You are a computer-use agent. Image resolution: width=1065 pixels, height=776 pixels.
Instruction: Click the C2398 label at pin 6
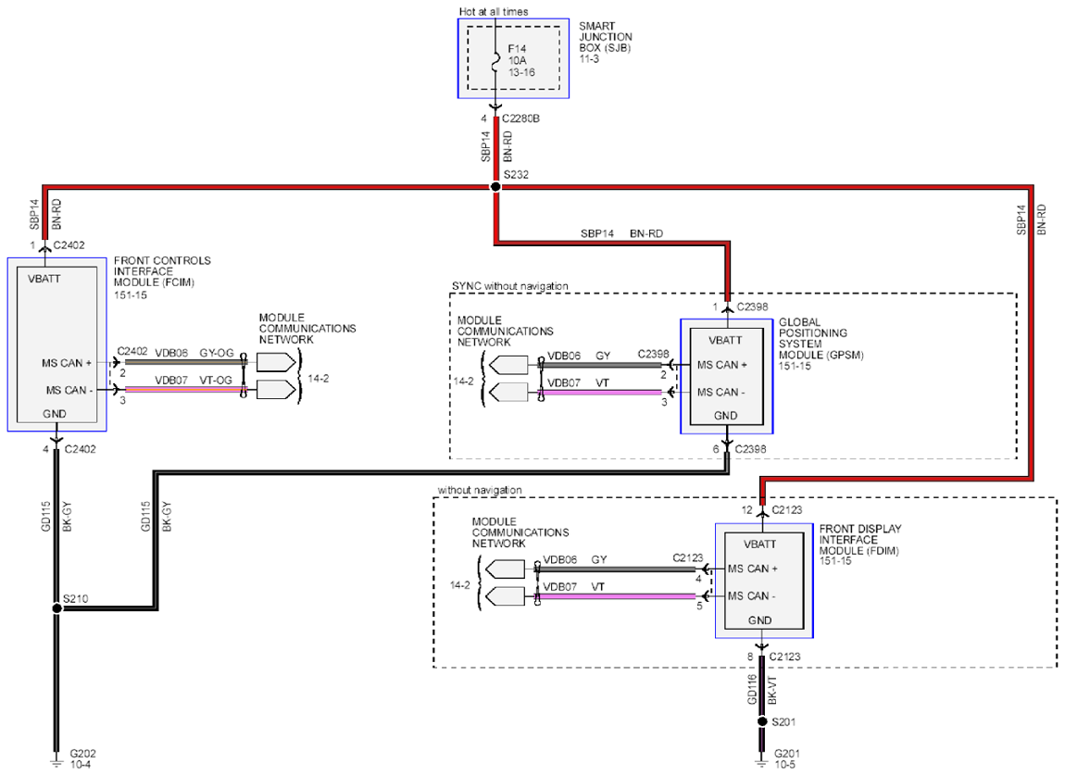pos(750,449)
